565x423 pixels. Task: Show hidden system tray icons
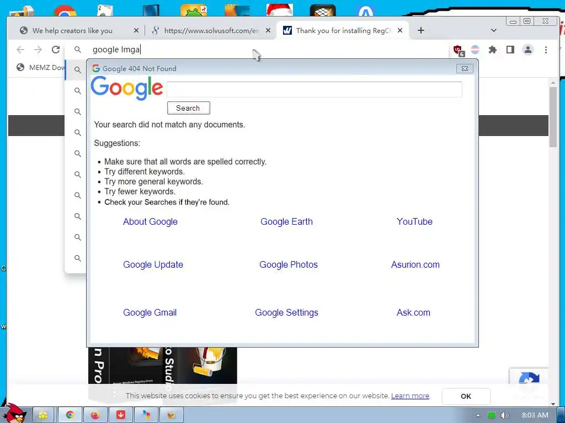pos(478,415)
